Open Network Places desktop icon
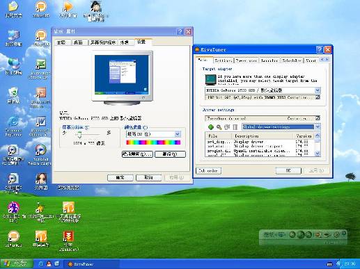Image resolution: width=360 pixels, height=269 pixels. pos(13,67)
